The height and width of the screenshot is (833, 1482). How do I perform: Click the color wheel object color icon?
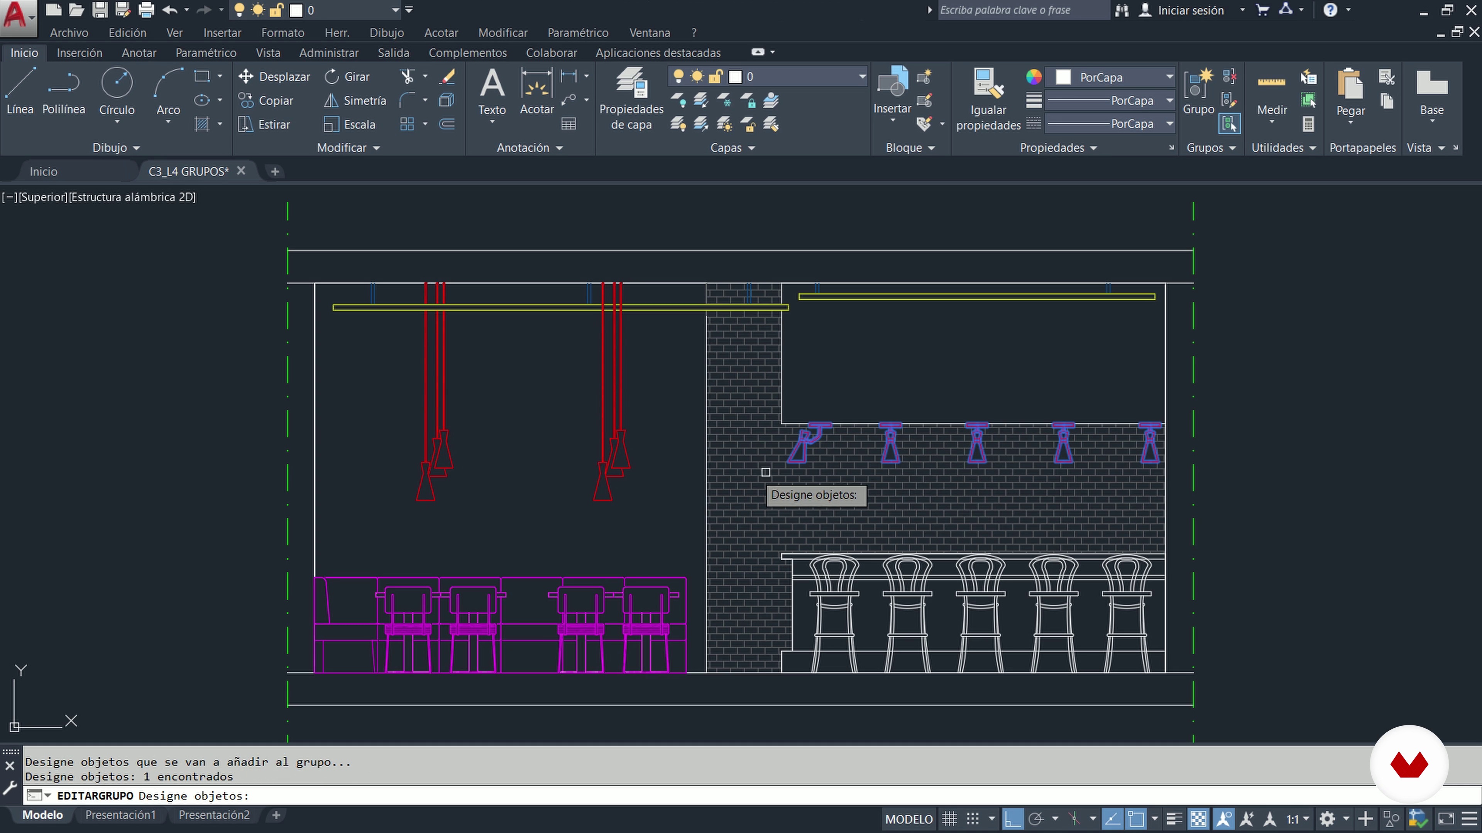coord(1033,76)
